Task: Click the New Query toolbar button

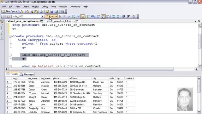Action: coord(10,11)
